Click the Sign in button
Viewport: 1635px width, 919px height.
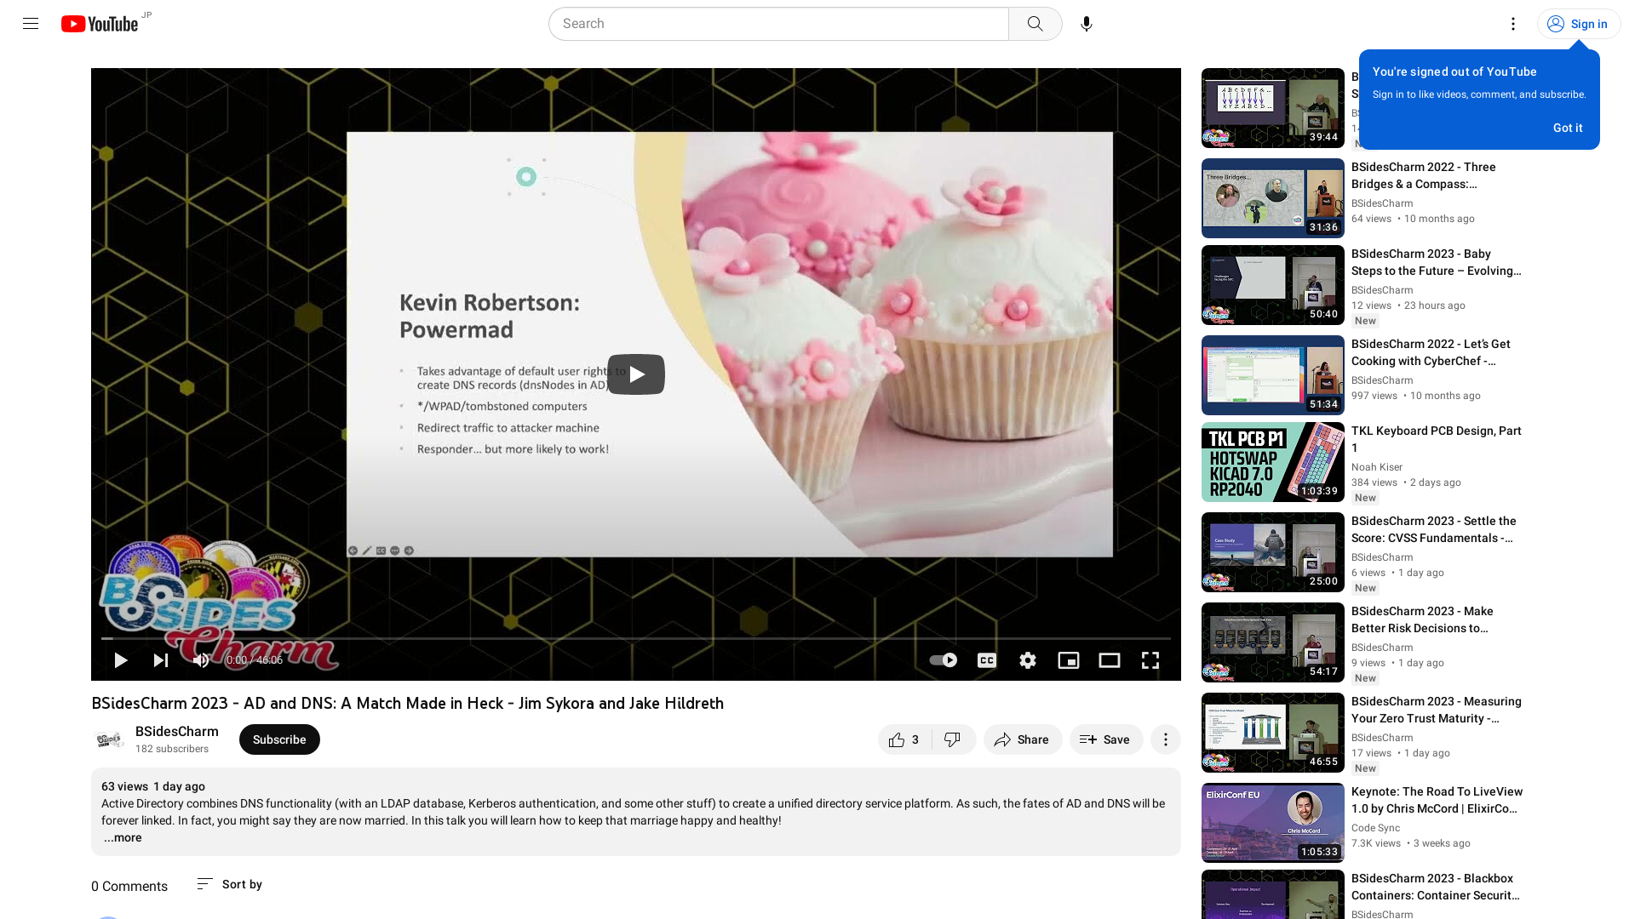(1578, 24)
